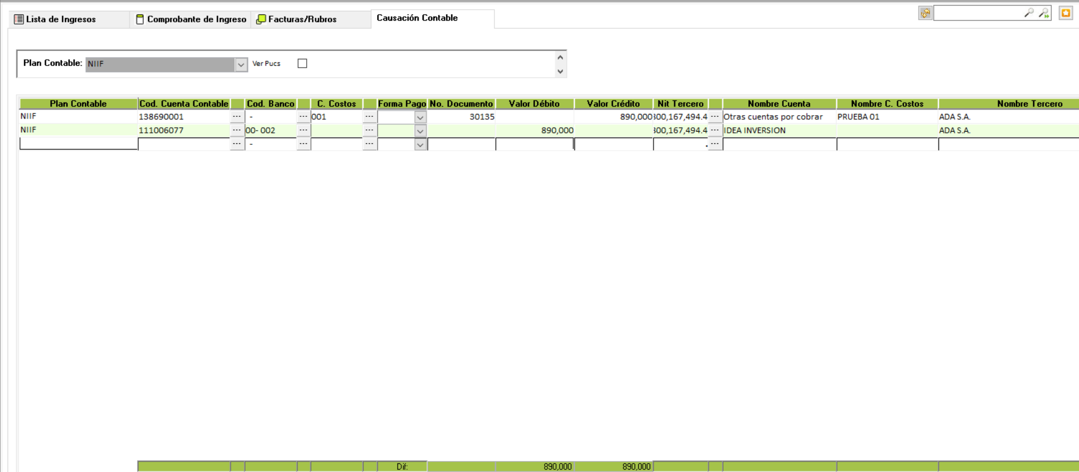Click the debit total 890,000 in the totals bar
Screen dimensions: 1079x472
[x=557, y=467]
